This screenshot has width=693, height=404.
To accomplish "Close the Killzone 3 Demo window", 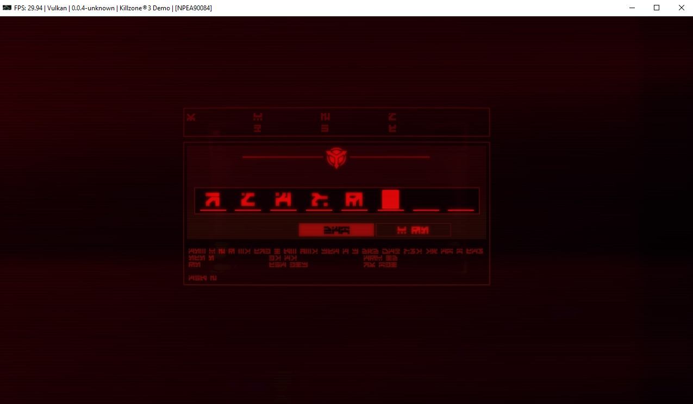I will tap(681, 8).
